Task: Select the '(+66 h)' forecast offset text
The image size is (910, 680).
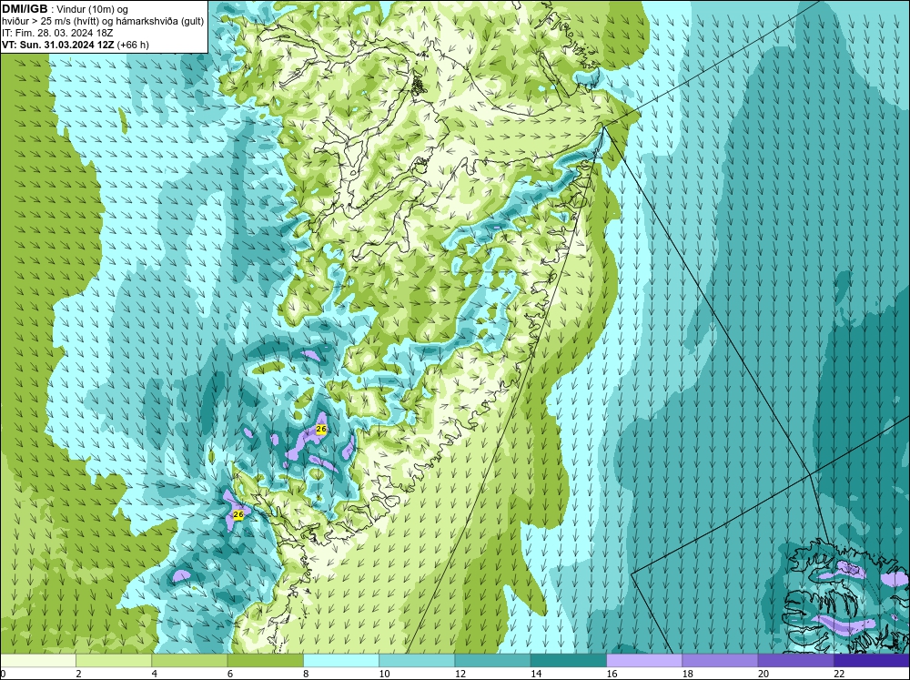Action: point(134,45)
